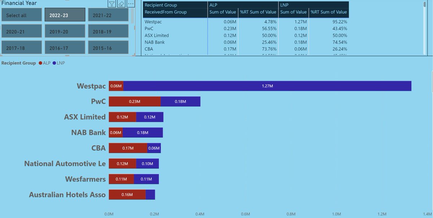The width and height of the screenshot is (433, 218).
Task: Sort by LNP Sum of Value header
Action: (293, 12)
